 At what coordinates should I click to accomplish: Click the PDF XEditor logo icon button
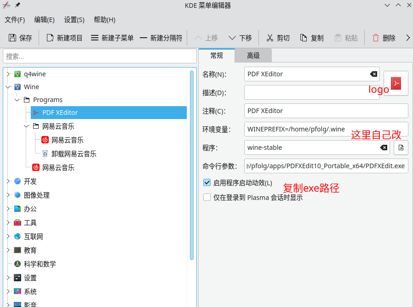pos(396,83)
